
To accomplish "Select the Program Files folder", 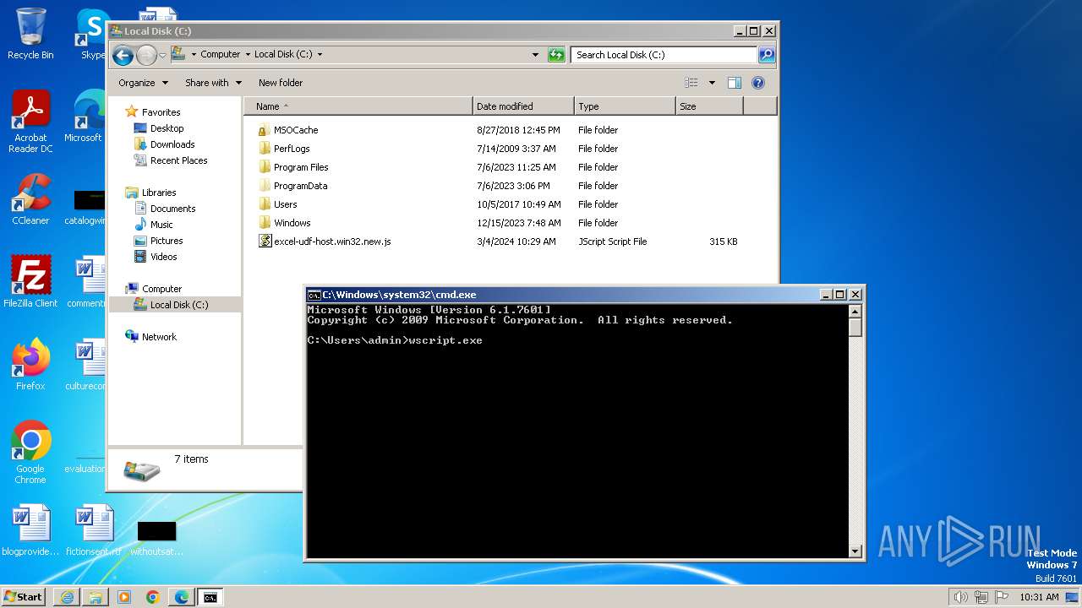I will (301, 167).
